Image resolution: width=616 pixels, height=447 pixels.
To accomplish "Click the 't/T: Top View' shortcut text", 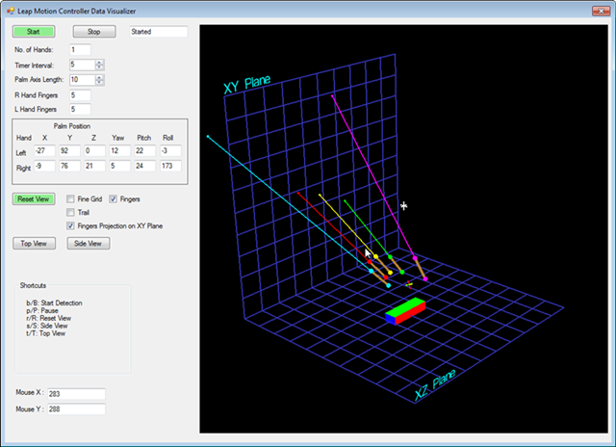I will 46,333.
